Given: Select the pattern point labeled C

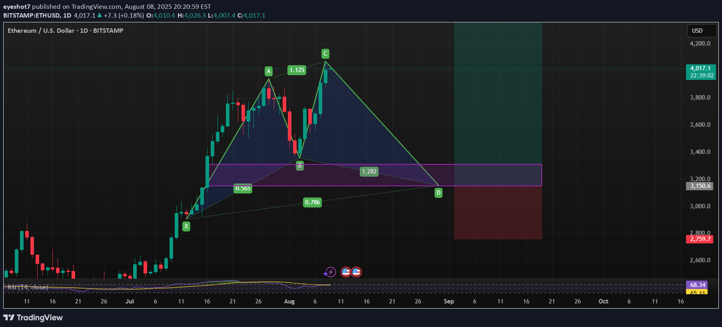Looking at the screenshot, I should [325, 54].
